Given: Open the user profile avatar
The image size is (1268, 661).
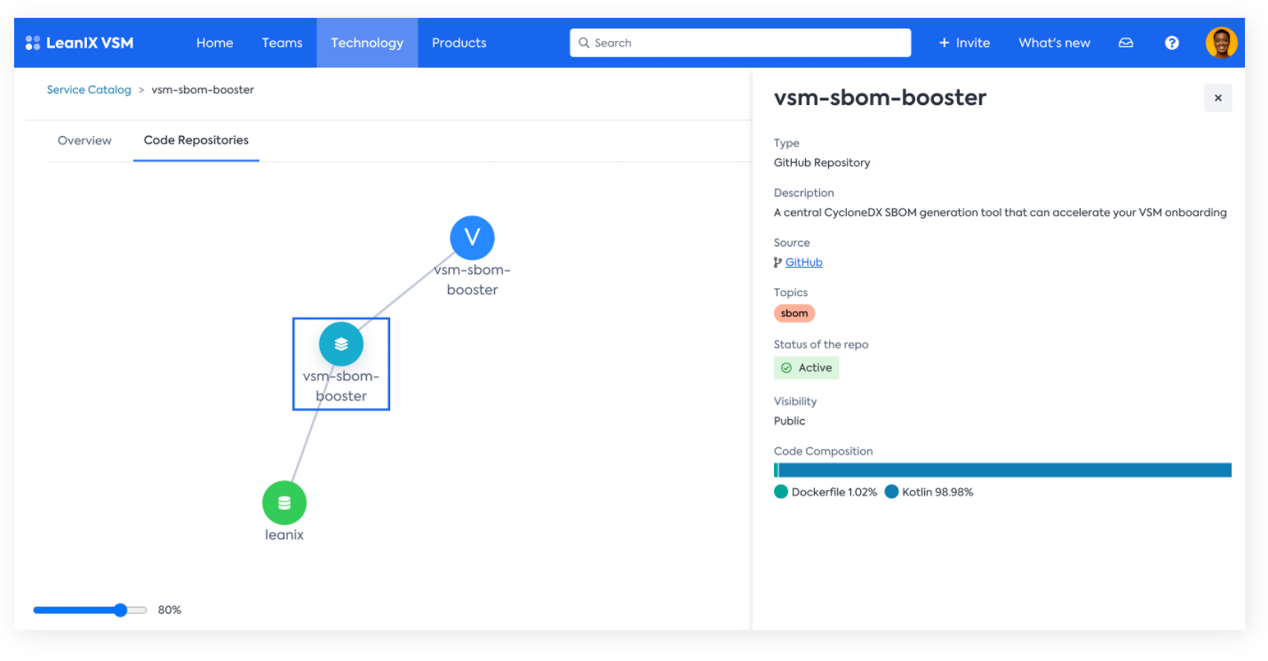Looking at the screenshot, I should 1221,42.
